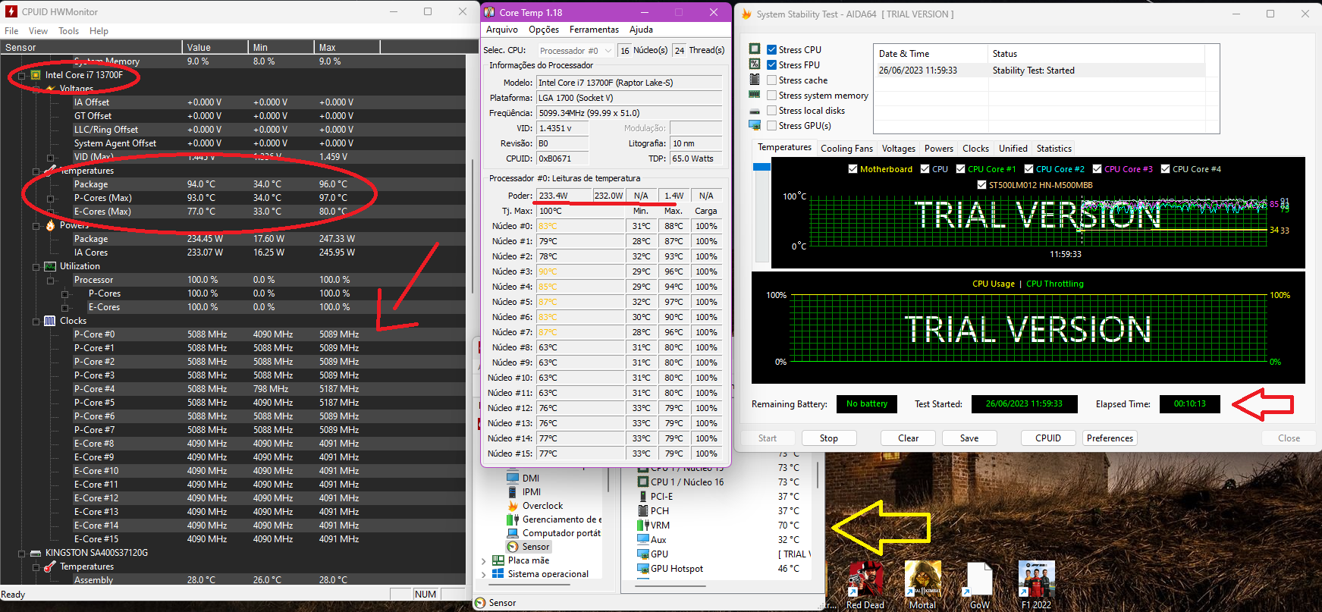
Task: Click the Utilization chart icon in HWMonitor
Action: click(50, 266)
